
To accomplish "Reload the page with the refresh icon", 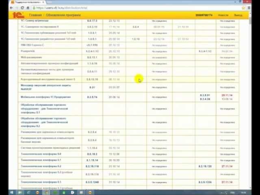I will point(22,8).
